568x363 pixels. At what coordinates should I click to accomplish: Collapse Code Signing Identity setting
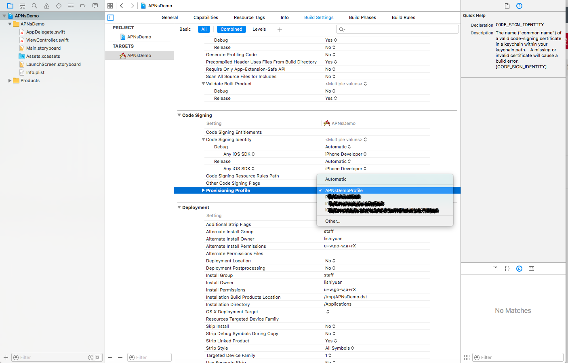pyautogui.click(x=203, y=139)
